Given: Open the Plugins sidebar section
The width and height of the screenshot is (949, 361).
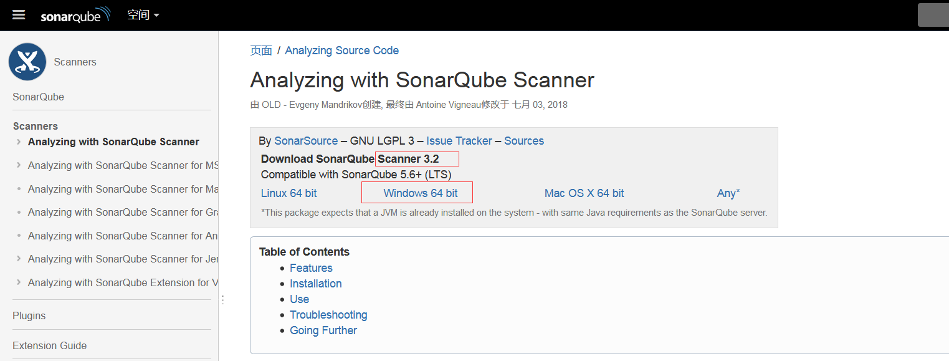Looking at the screenshot, I should 29,315.
